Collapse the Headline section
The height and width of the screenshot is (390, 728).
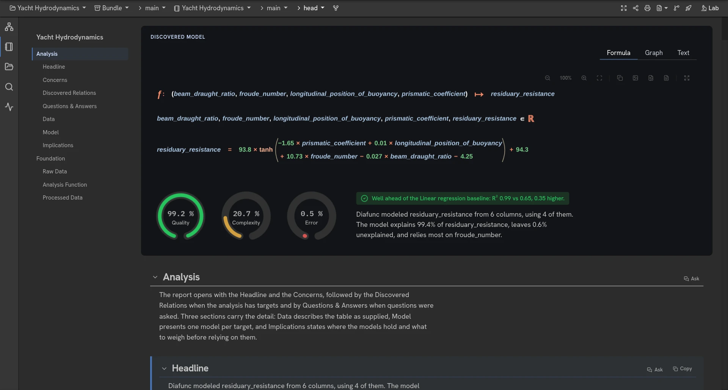point(164,368)
